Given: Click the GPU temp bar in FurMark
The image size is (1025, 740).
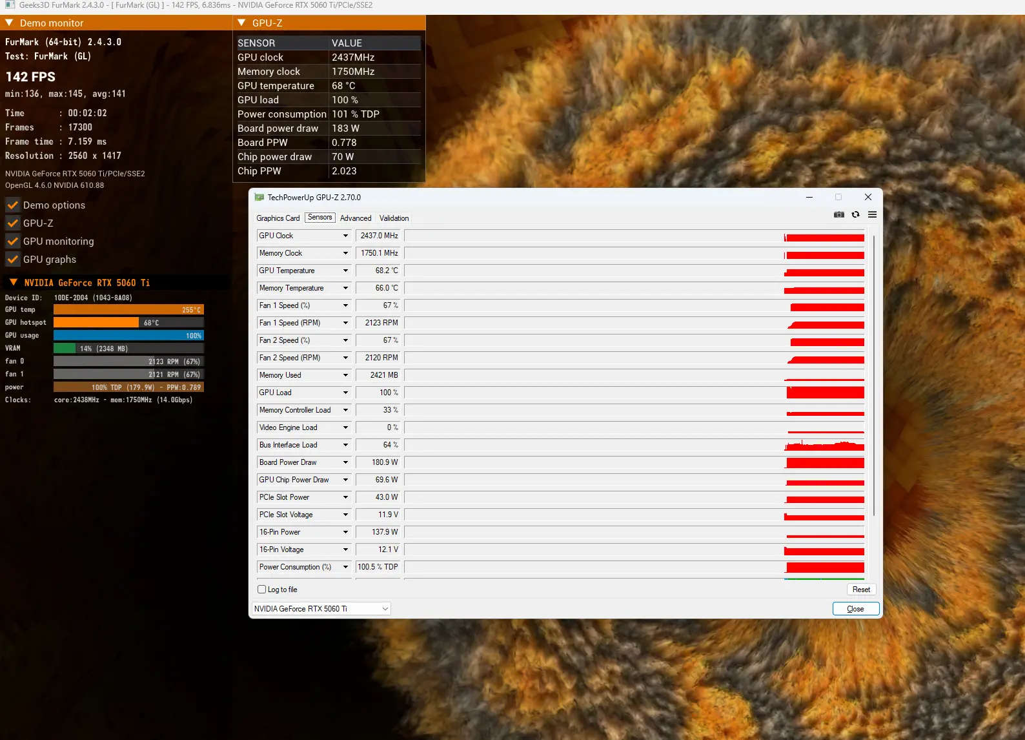Looking at the screenshot, I should coord(128,310).
